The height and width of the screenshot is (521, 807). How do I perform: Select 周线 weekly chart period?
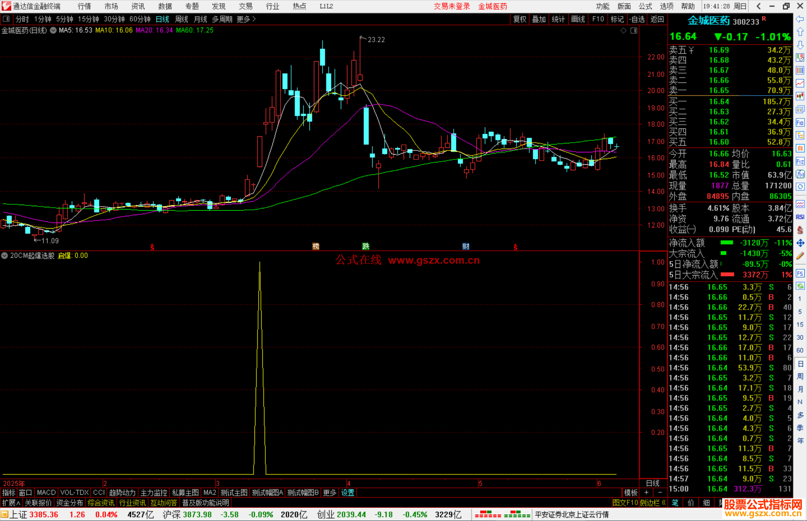pyautogui.click(x=182, y=19)
